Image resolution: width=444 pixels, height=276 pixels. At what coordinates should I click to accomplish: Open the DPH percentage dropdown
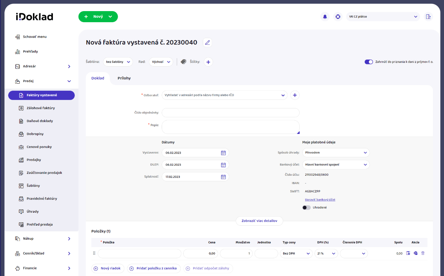pyautogui.click(x=326, y=253)
